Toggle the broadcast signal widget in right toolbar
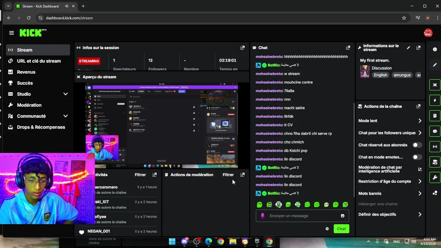The height and width of the screenshot is (248, 441). [435, 146]
